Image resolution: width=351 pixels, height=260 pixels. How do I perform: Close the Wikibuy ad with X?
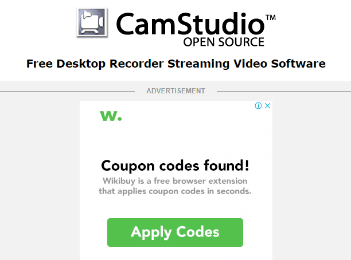267,105
